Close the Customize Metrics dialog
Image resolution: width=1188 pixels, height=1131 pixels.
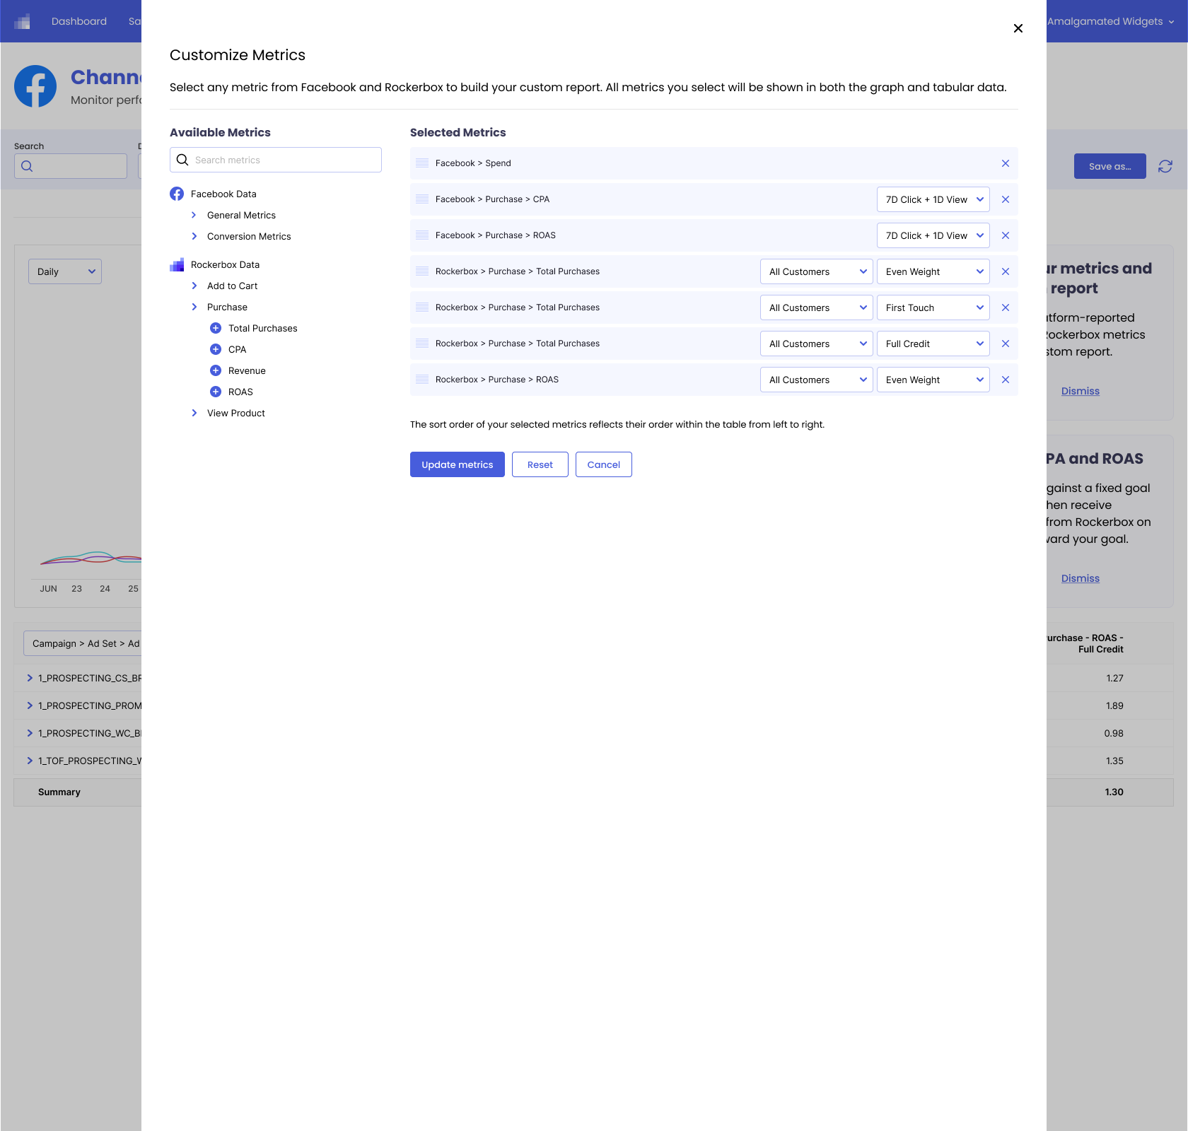click(1018, 28)
